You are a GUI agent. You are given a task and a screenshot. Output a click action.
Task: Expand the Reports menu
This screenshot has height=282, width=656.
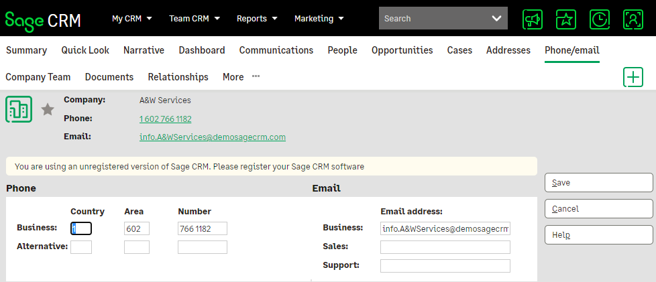click(x=258, y=19)
